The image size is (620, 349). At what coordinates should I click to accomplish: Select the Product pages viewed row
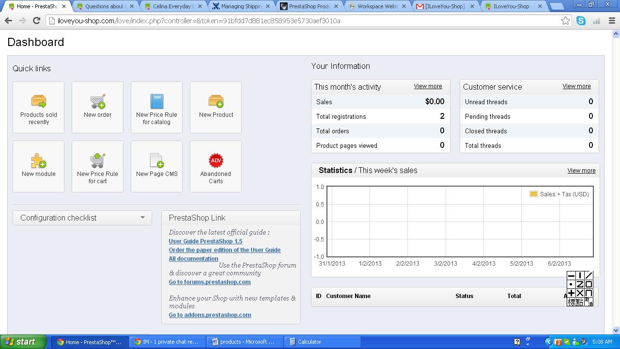(x=380, y=145)
